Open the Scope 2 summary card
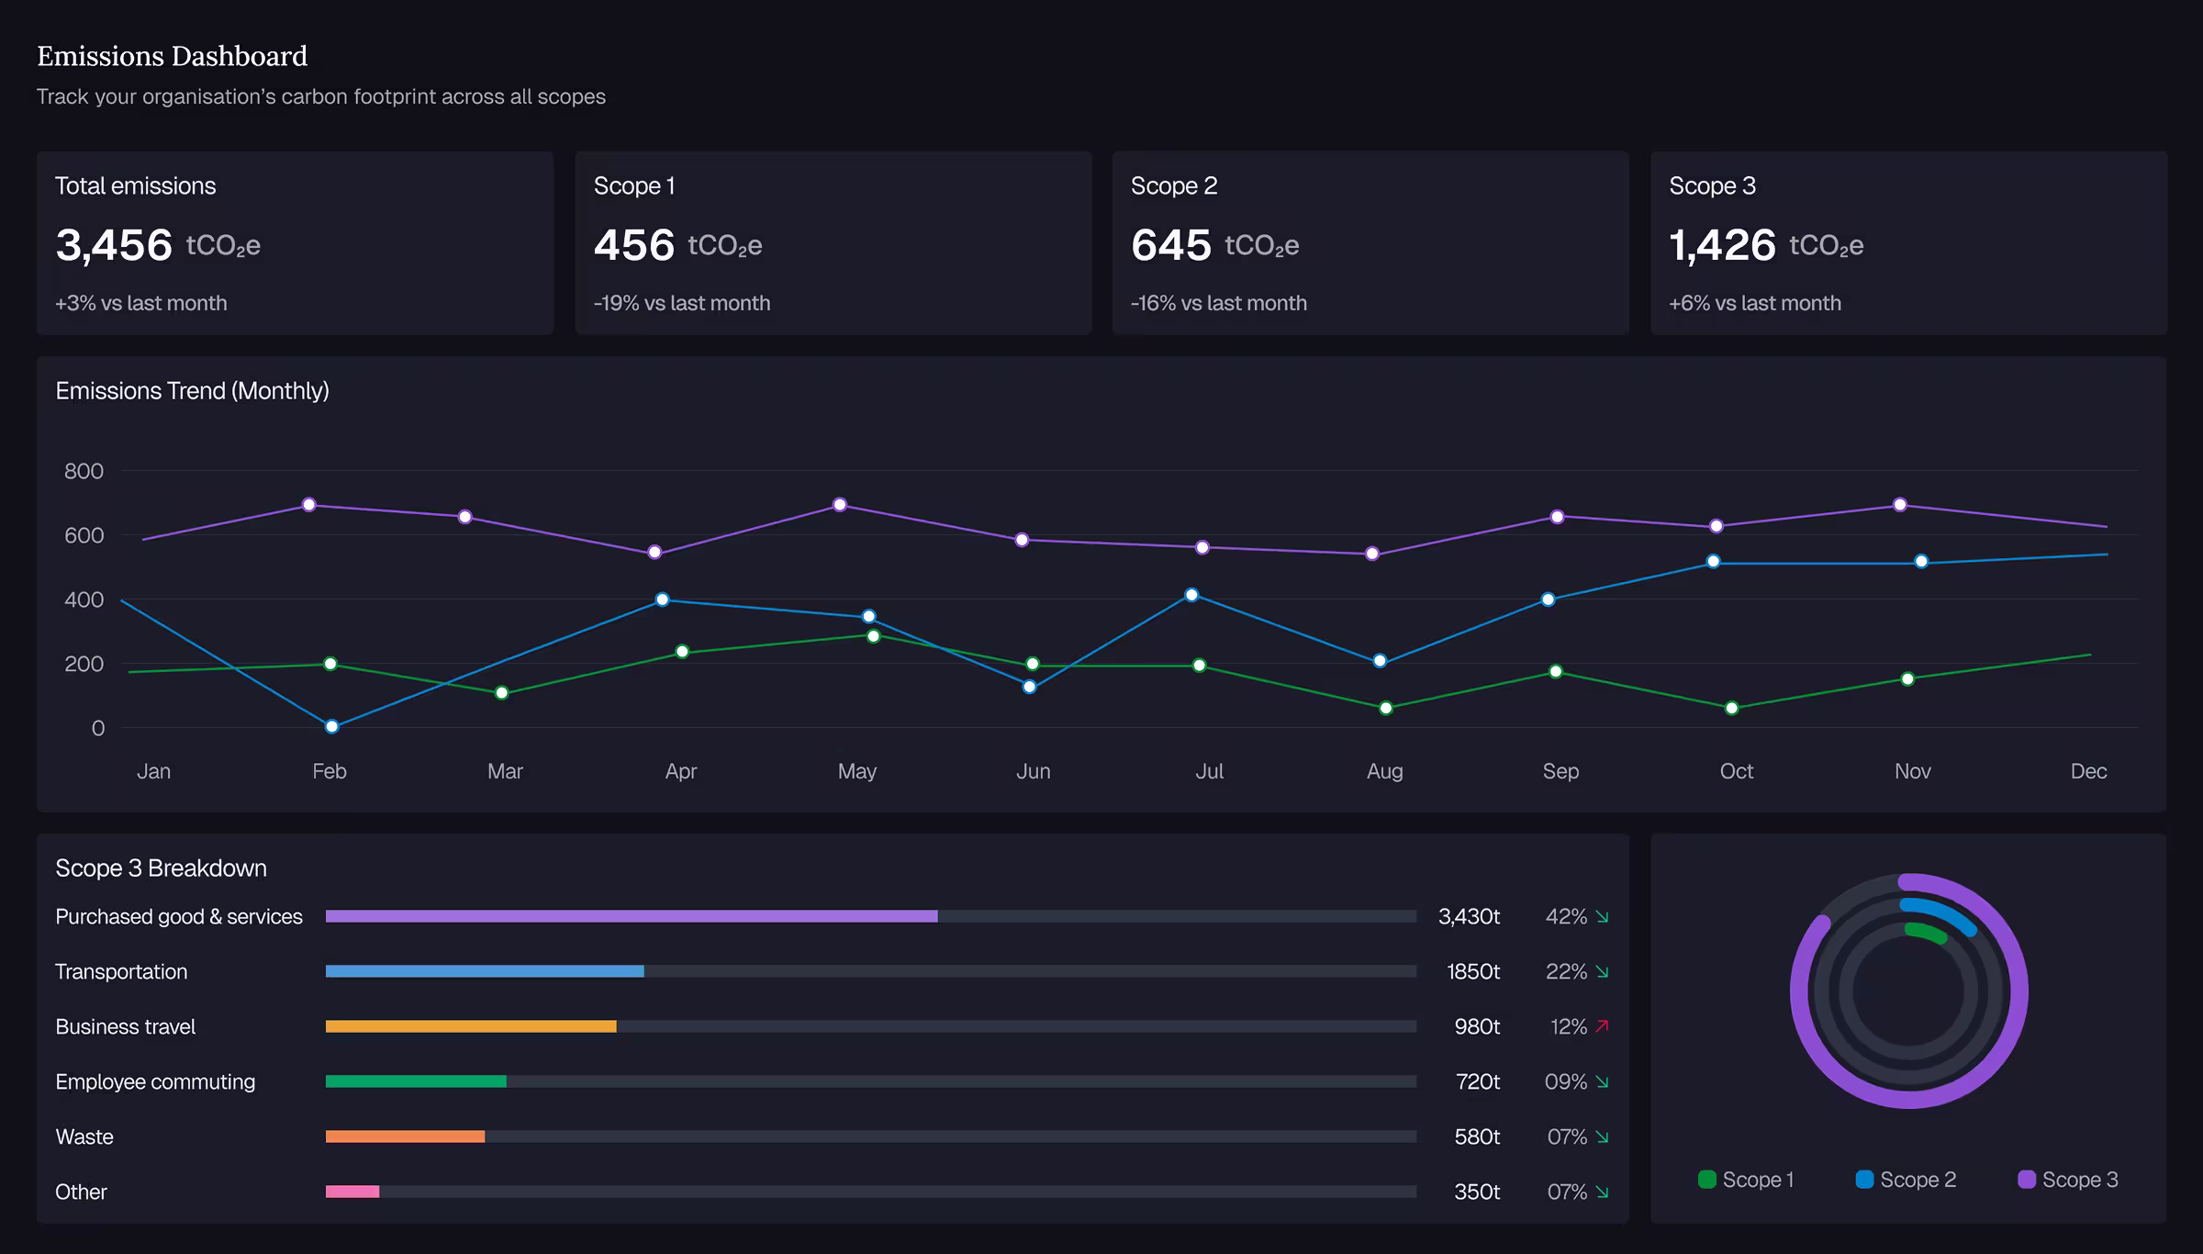Viewport: 2203px width, 1254px height. coord(1370,243)
